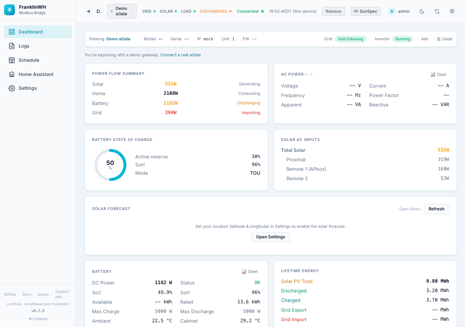The height and width of the screenshot is (327, 465).
Task: Click the Home 2108W value
Action: (171, 93)
